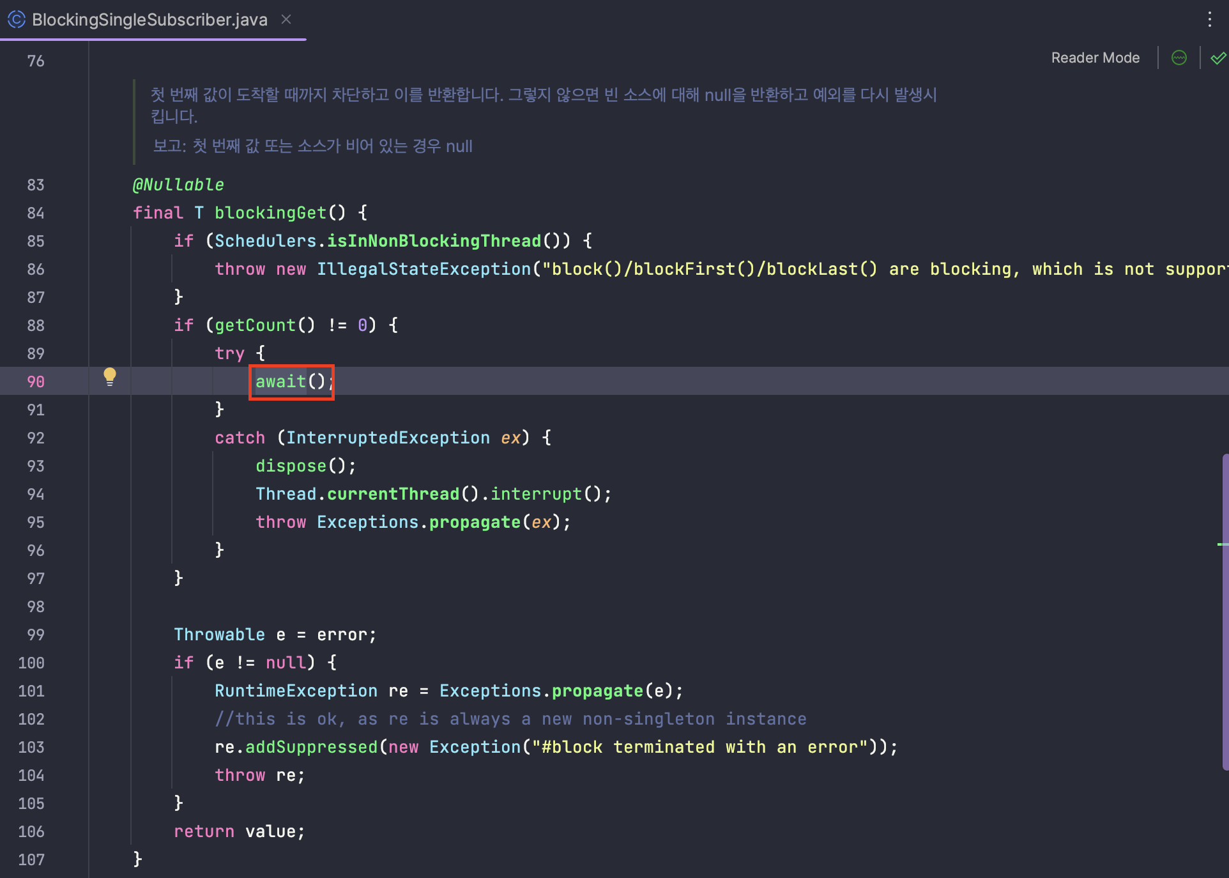Click the @Nullable annotation
Image resolution: width=1229 pixels, height=878 pixels.
coord(178,185)
